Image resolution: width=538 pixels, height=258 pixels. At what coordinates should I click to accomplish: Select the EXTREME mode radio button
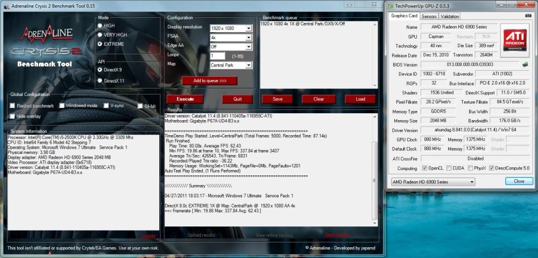coord(100,44)
